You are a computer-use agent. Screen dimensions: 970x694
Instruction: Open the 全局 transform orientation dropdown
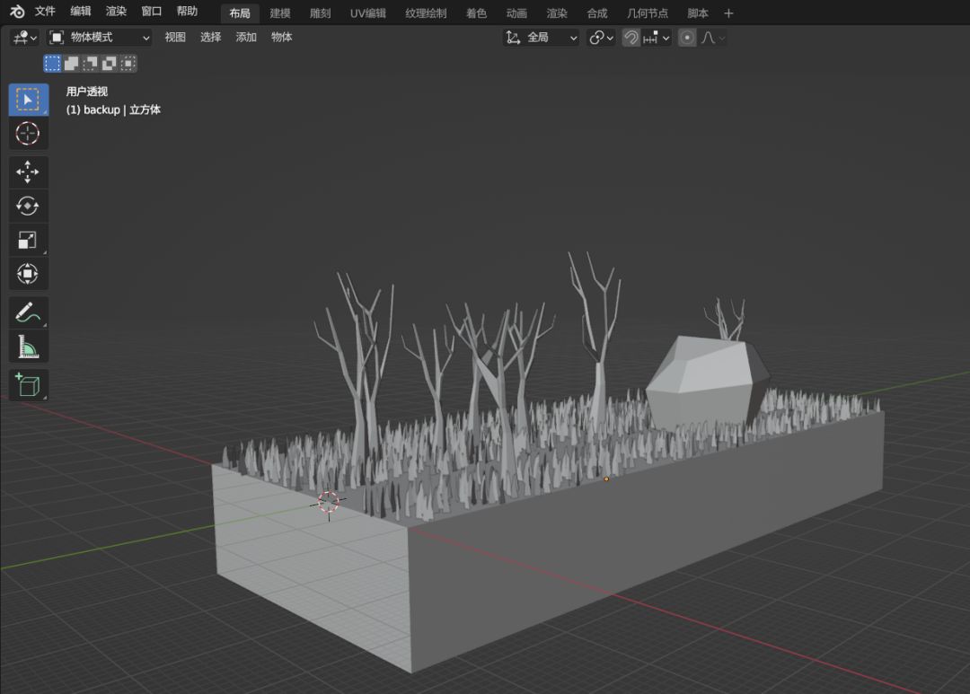click(542, 38)
